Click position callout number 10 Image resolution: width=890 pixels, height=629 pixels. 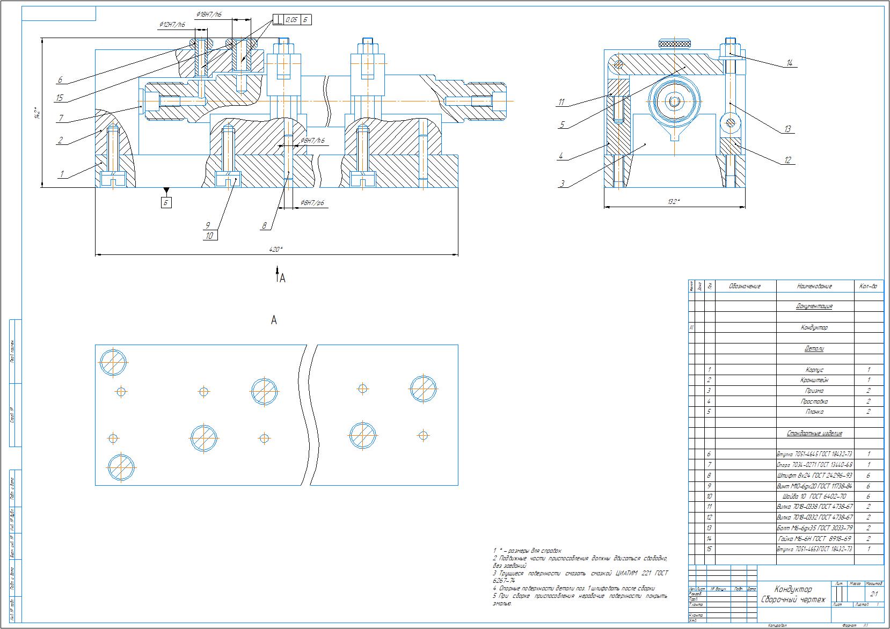[209, 236]
